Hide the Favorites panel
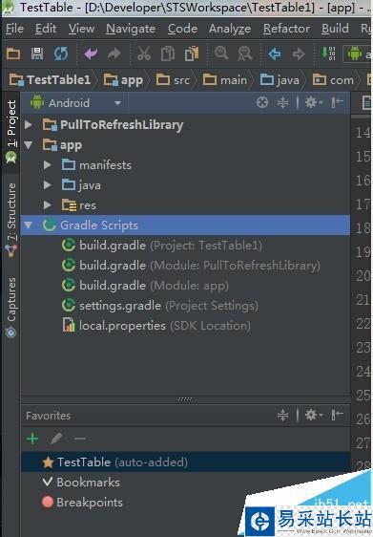 pyautogui.click(x=337, y=415)
